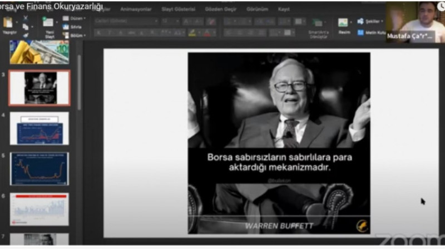Image resolution: width=445 pixels, height=250 pixels.
Task: Toggle italic T formatting
Action: point(110,33)
